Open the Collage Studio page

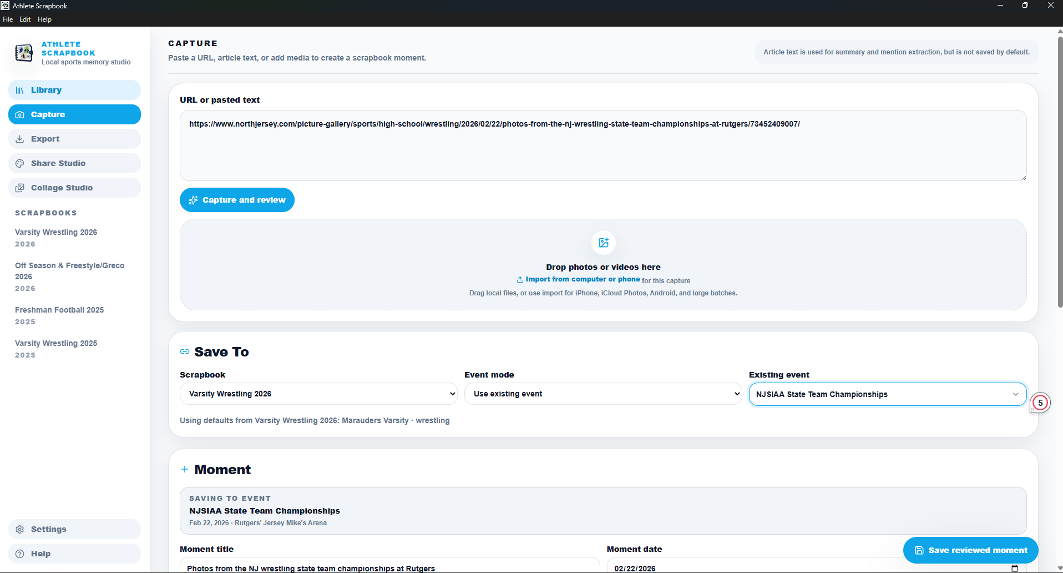[74, 188]
